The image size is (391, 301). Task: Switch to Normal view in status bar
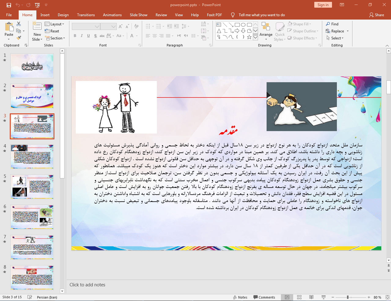click(287, 297)
